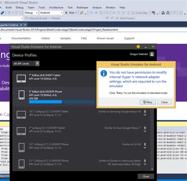This screenshot has height=181, width=187.
Task: Open the Debug menu
Action: click(x=19, y=7)
